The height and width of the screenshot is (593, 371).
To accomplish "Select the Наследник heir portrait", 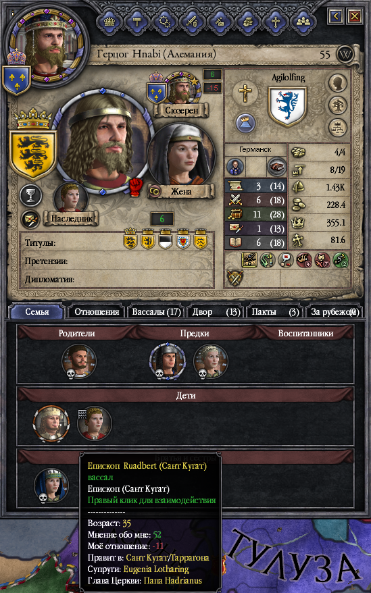I will (71, 197).
